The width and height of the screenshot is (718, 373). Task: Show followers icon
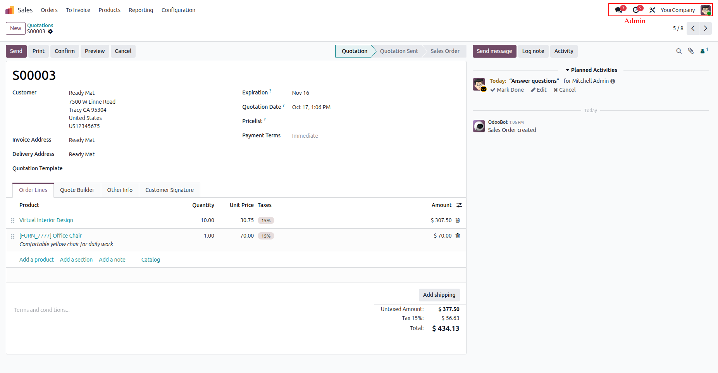click(x=704, y=51)
